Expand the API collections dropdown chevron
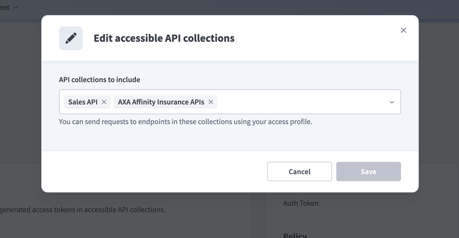 point(392,102)
